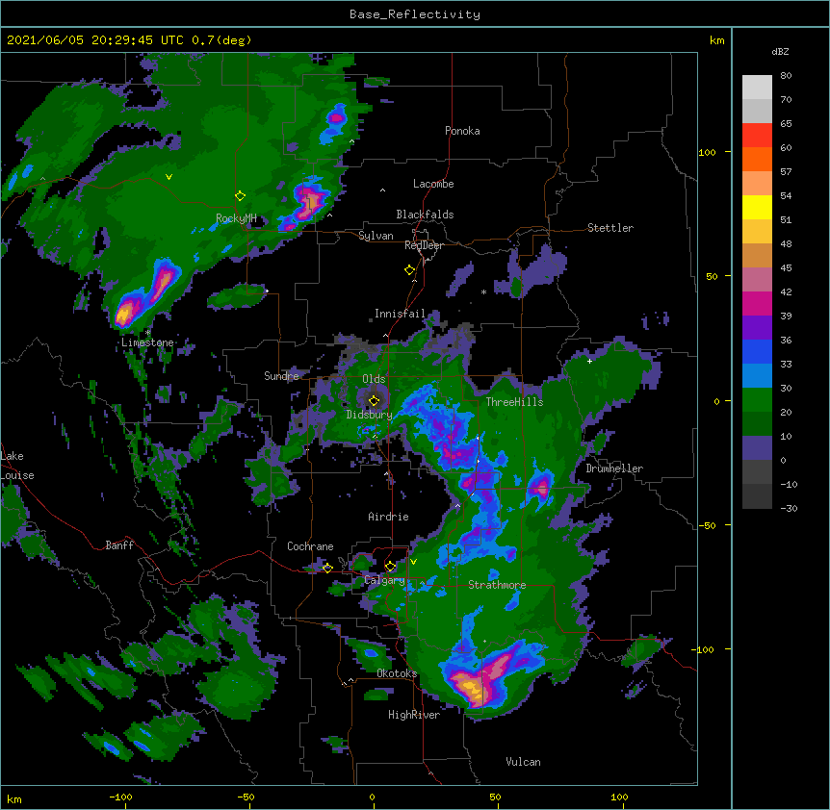The height and width of the screenshot is (810, 830).
Task: Click the 0 tick on the bottom axis
Action: point(372,797)
